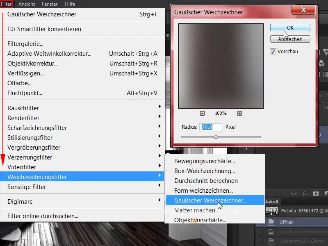
Task: Click the add layer mask icon
Action: (x=316, y=193)
